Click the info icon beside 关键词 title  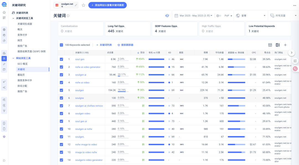pos(68,16)
